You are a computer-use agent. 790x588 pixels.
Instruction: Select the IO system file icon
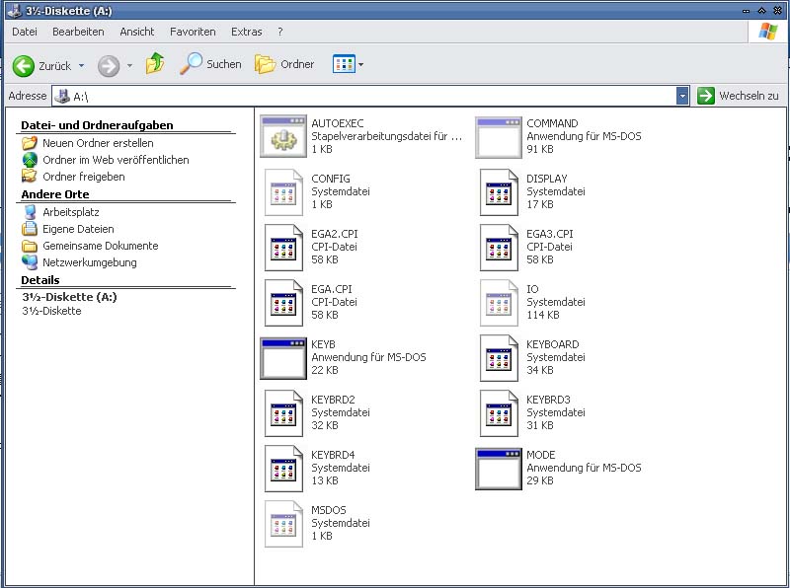click(499, 303)
